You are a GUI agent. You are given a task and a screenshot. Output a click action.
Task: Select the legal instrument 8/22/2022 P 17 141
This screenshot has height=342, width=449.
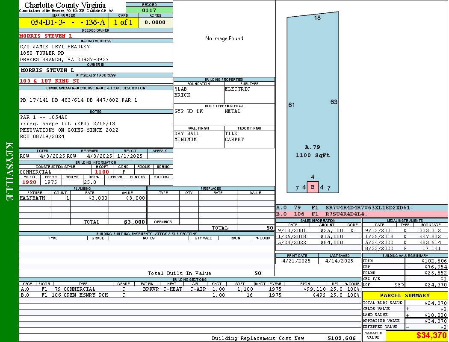tap(405, 248)
